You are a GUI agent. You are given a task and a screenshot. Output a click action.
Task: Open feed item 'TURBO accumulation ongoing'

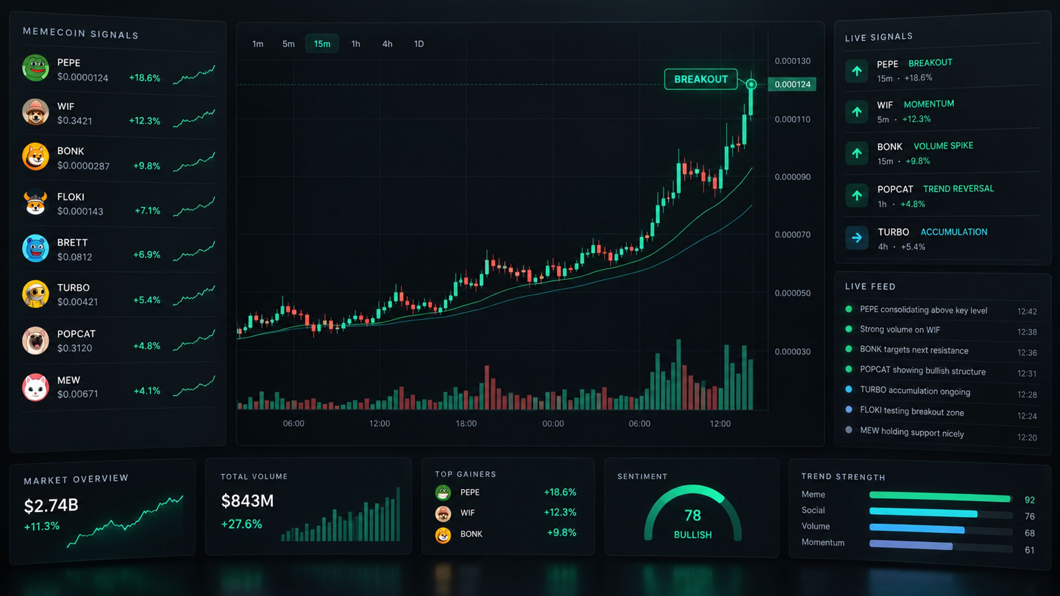tap(942, 392)
